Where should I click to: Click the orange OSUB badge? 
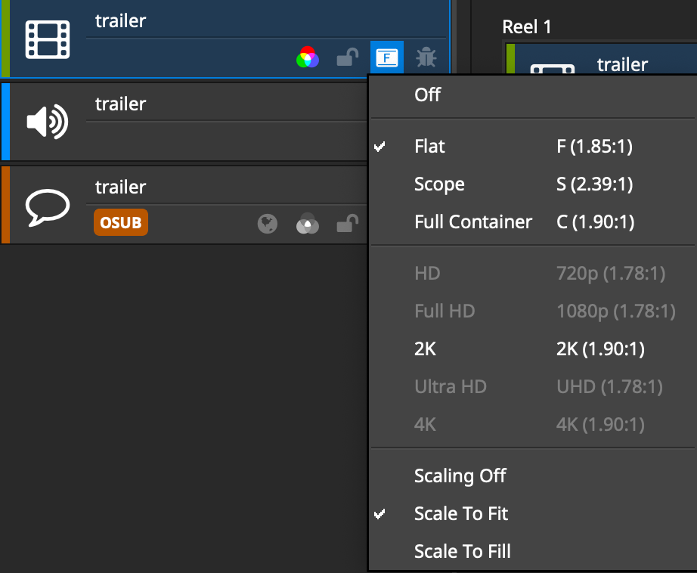(x=121, y=222)
